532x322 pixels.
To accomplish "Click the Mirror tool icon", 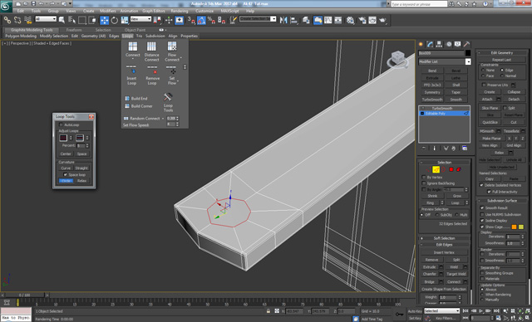I will pos(283,20).
